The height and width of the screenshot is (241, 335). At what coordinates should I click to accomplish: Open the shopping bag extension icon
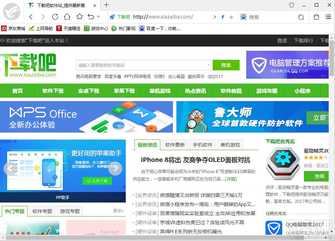click(316, 17)
